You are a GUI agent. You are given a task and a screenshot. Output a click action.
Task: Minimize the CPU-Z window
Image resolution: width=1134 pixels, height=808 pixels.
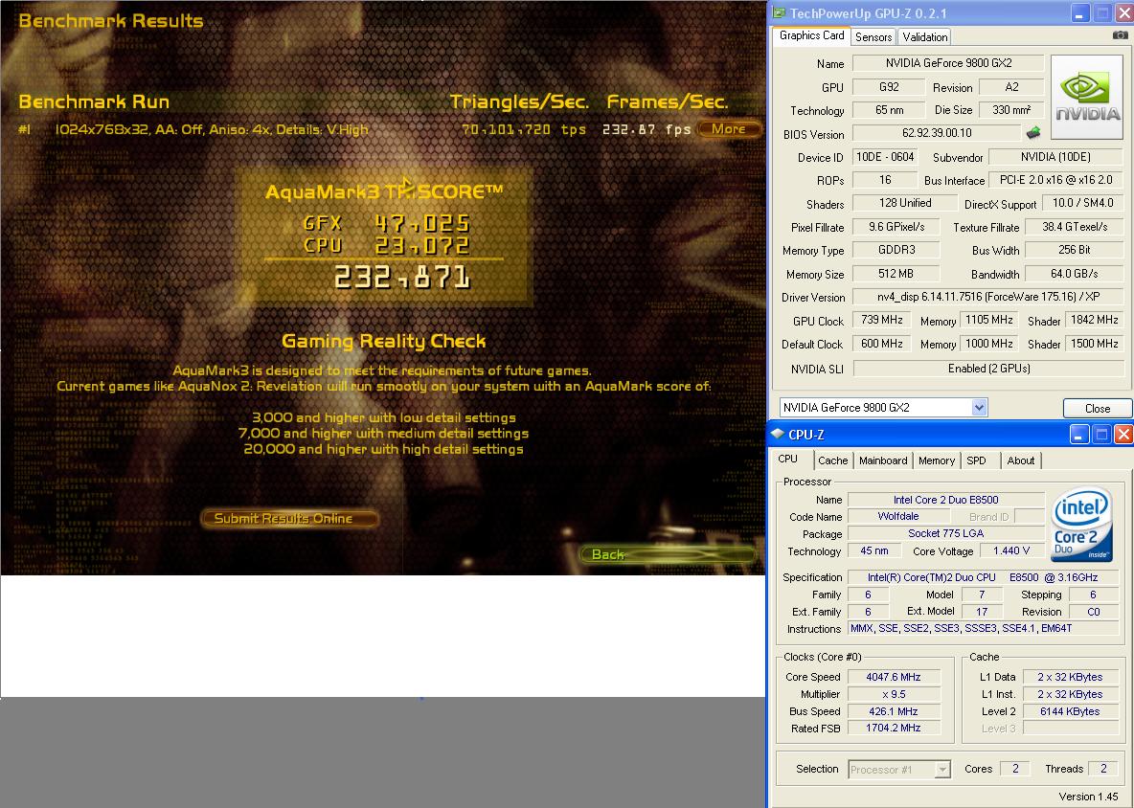pyautogui.click(x=1079, y=435)
